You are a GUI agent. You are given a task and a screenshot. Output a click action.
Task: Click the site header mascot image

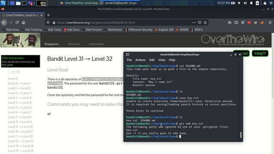[20, 40]
